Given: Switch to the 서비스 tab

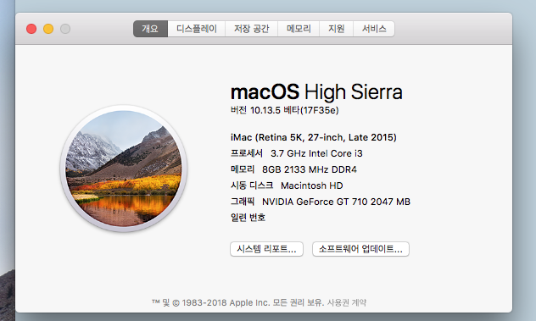Looking at the screenshot, I should click(374, 29).
